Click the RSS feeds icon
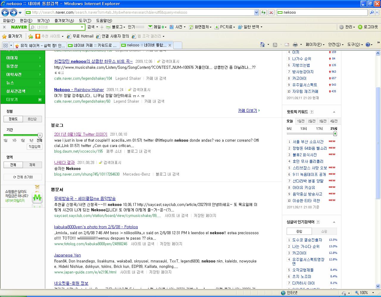This screenshot has width=381, height=297. [x=275, y=45]
